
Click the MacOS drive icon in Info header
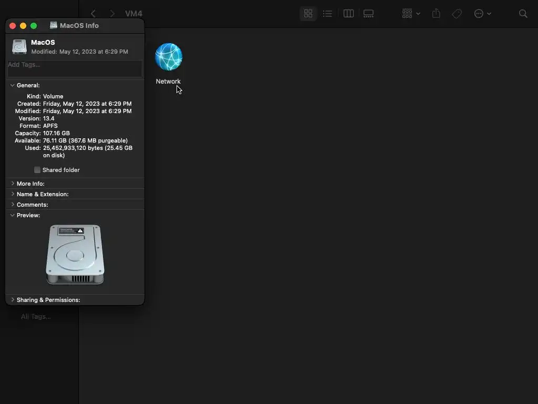(19, 46)
